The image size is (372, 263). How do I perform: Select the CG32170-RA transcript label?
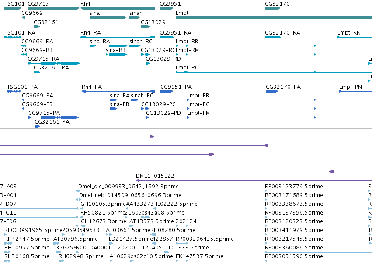tap(282, 32)
